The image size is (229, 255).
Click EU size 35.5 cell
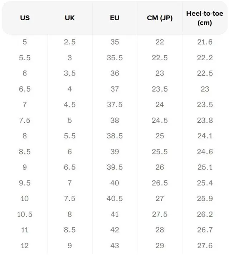114,57
